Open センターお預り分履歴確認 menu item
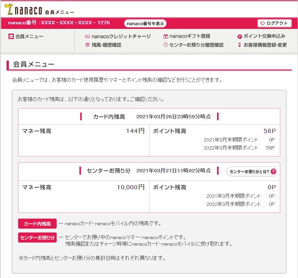This screenshot has width=298, height=278. pyautogui.click(x=194, y=45)
